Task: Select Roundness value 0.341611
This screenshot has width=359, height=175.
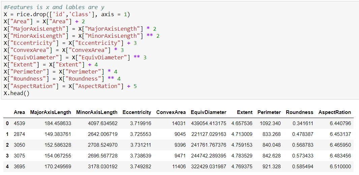Action: [x=303, y=123]
